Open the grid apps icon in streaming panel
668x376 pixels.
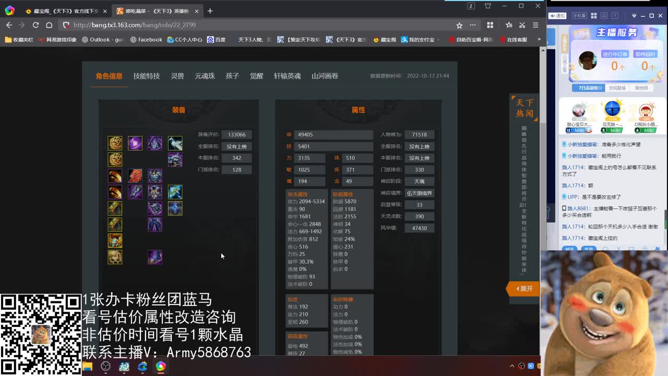point(594,16)
